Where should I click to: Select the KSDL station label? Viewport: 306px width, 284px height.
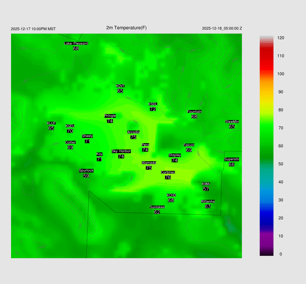tap(153, 104)
